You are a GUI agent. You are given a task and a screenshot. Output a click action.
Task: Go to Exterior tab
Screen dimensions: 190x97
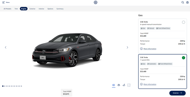(x=32, y=9)
